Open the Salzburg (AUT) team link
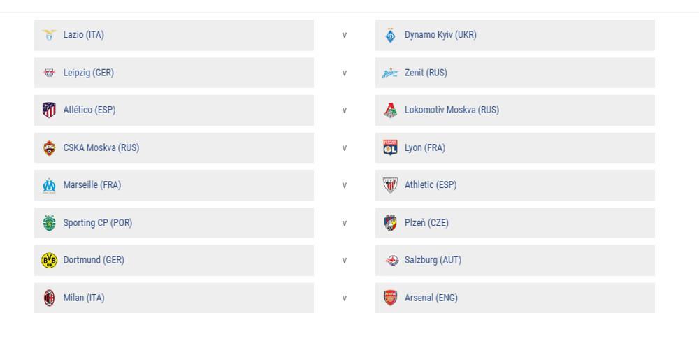This screenshot has height=348, width=699. click(x=433, y=260)
